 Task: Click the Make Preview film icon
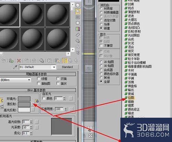point(78,35)
